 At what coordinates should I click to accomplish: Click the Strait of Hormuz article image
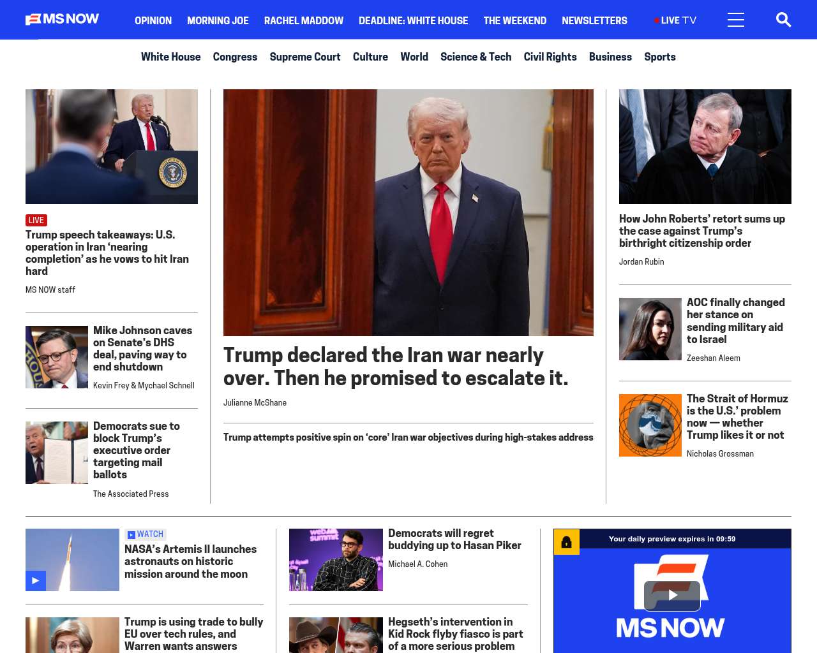coord(650,425)
